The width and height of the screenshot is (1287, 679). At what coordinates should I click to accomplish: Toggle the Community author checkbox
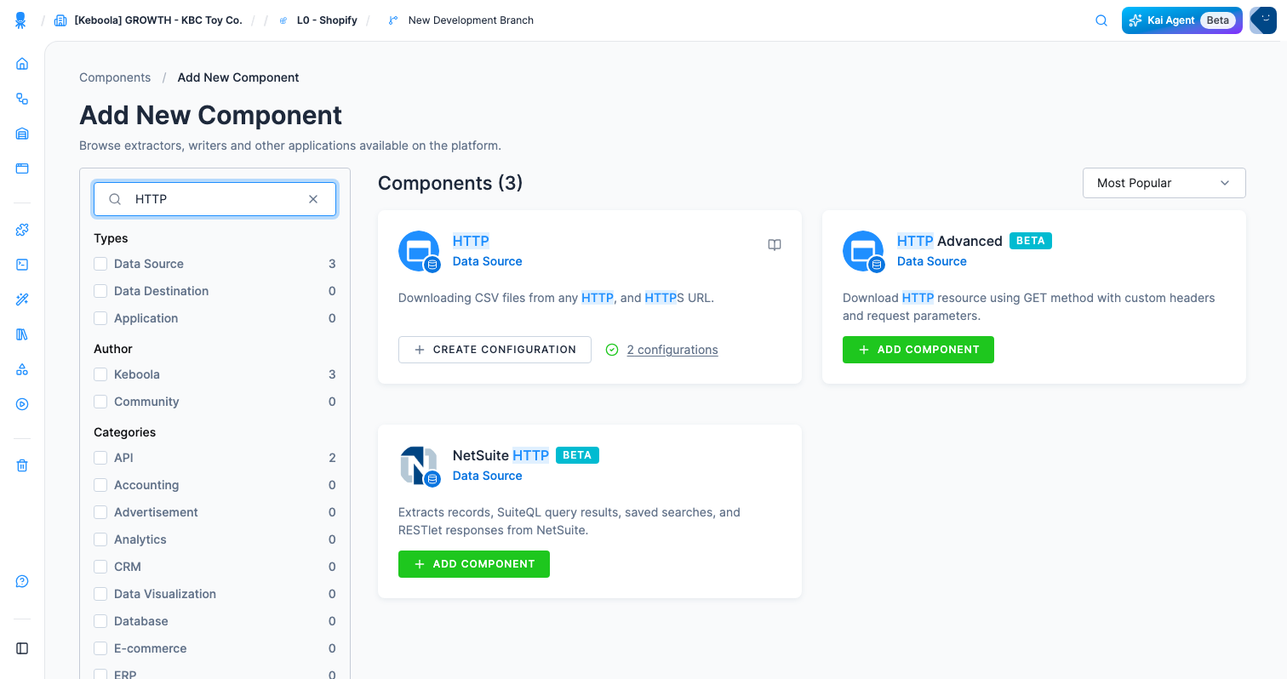(x=100, y=402)
